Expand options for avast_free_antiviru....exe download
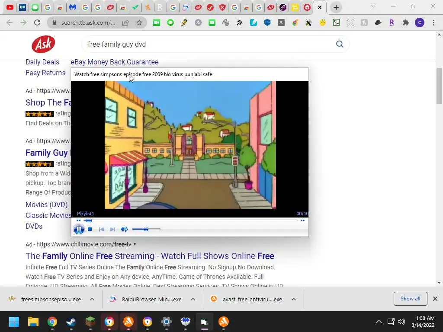This screenshot has width=443, height=332. (x=294, y=299)
